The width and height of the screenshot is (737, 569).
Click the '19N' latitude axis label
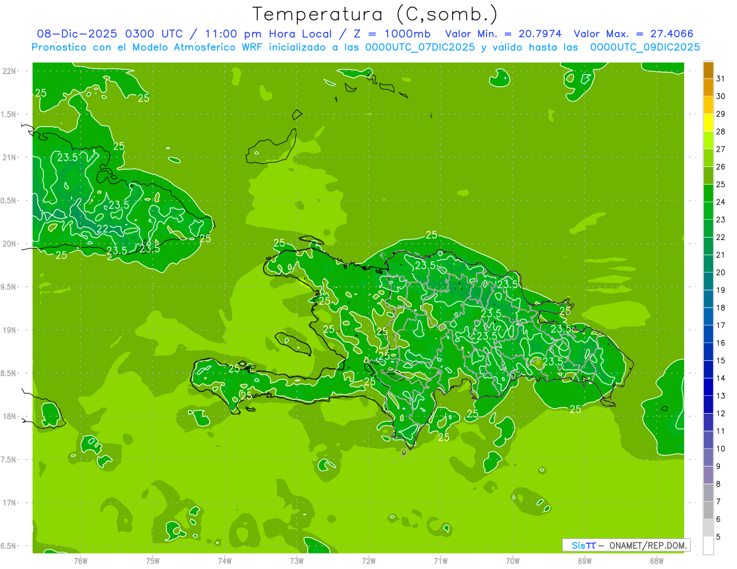[9, 330]
